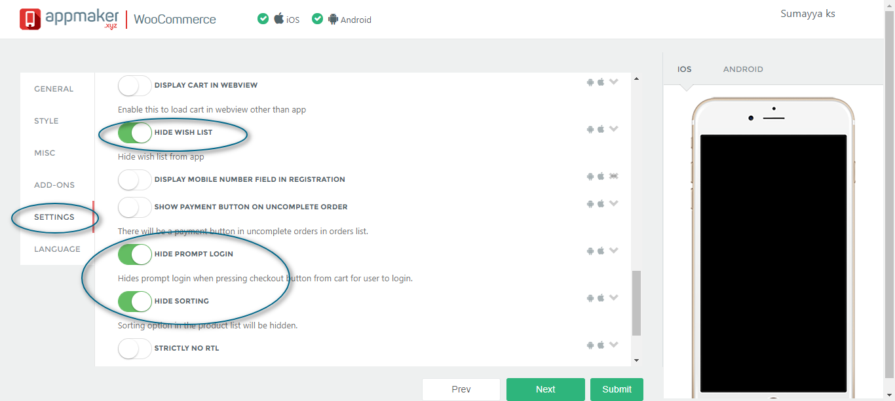This screenshot has height=401, width=895.
Task: Collapse Display Mobile Number Field row chevron
Action: (x=614, y=177)
